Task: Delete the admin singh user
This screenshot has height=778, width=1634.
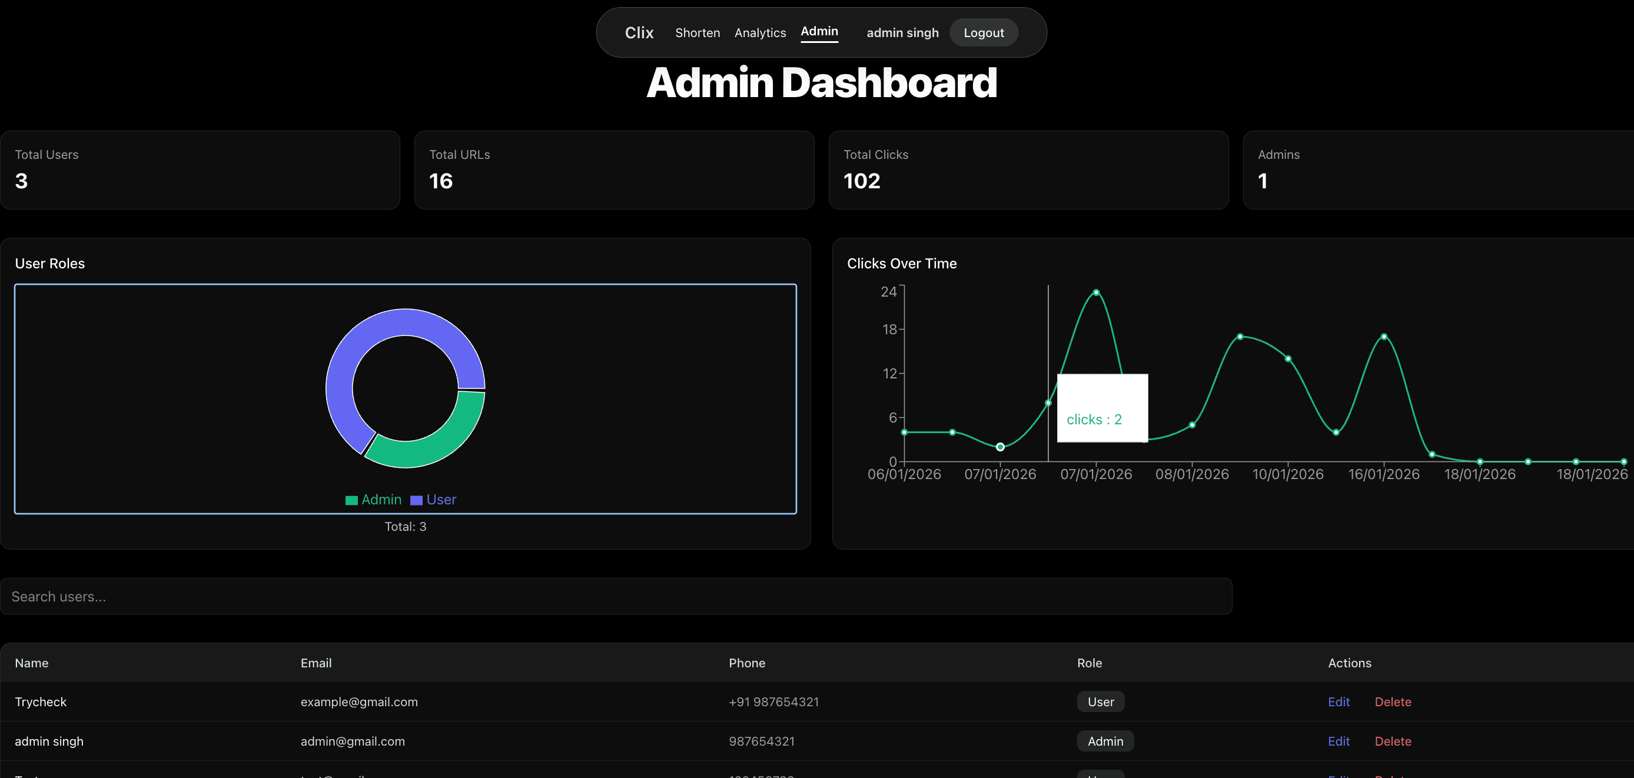Action: (x=1392, y=742)
